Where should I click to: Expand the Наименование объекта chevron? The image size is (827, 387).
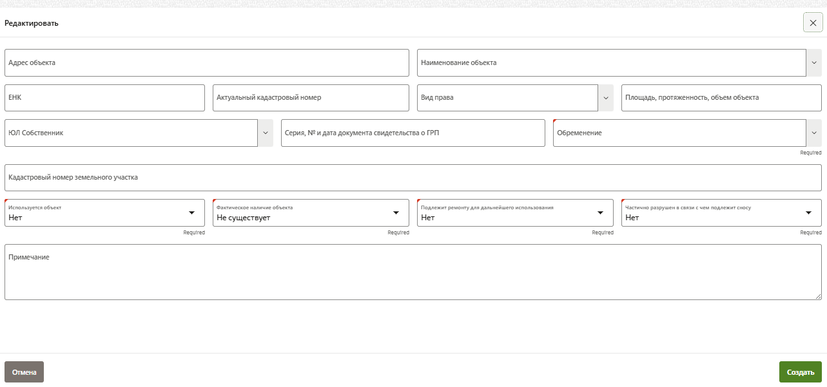click(813, 63)
